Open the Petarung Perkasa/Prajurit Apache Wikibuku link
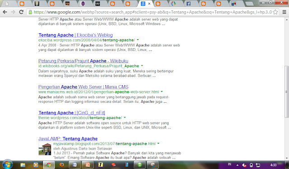Screen dimensions: 289x169 [x=83, y=61]
